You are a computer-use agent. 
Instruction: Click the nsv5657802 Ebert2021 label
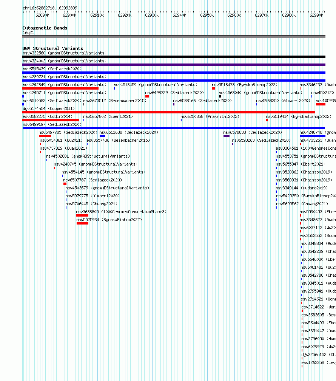[x=108, y=117]
